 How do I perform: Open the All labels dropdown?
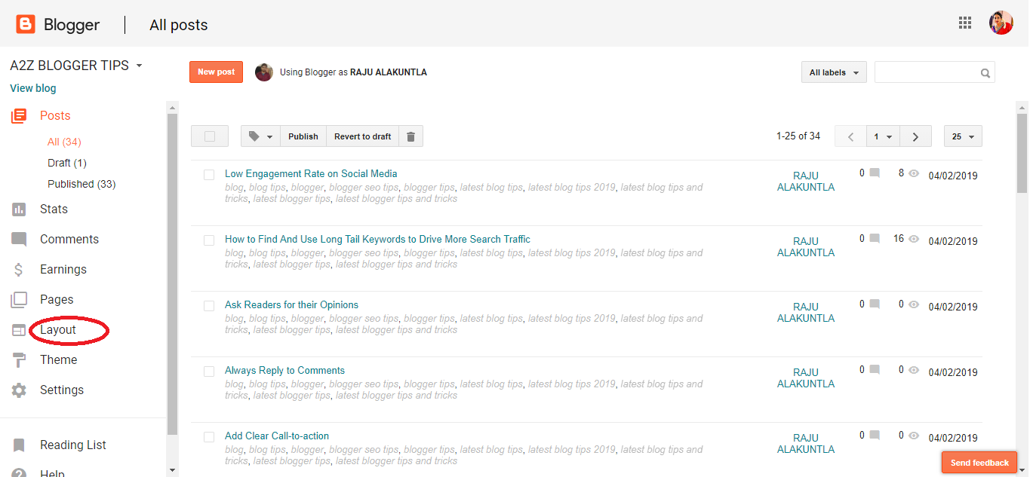(833, 72)
